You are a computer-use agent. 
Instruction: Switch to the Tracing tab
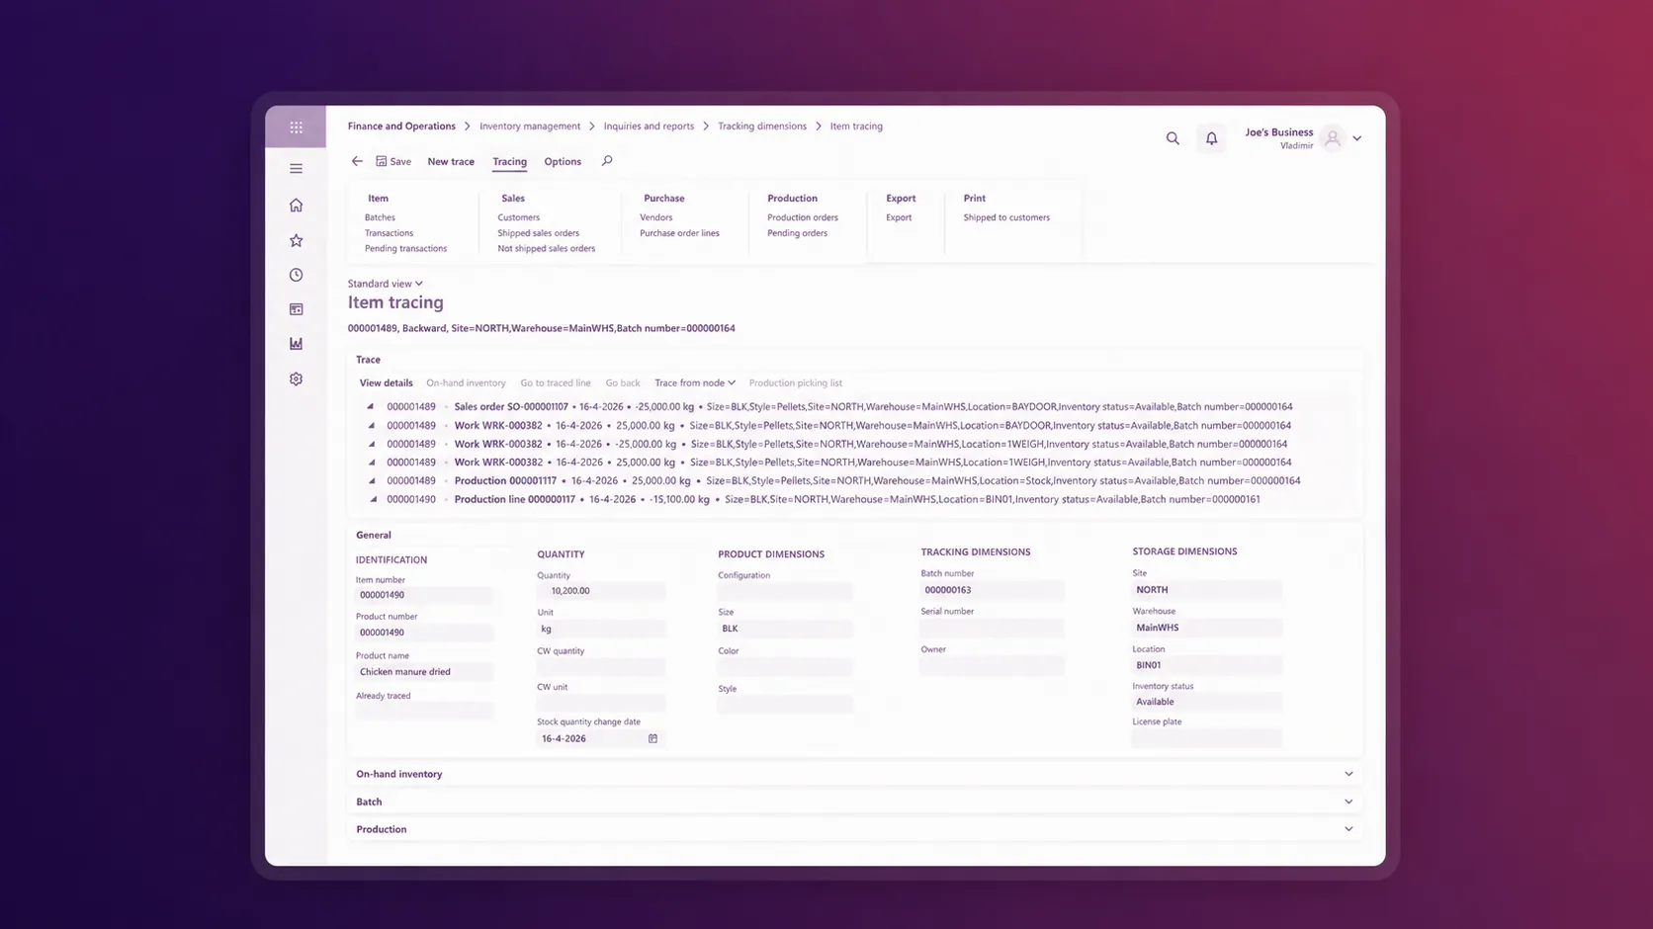pos(509,161)
